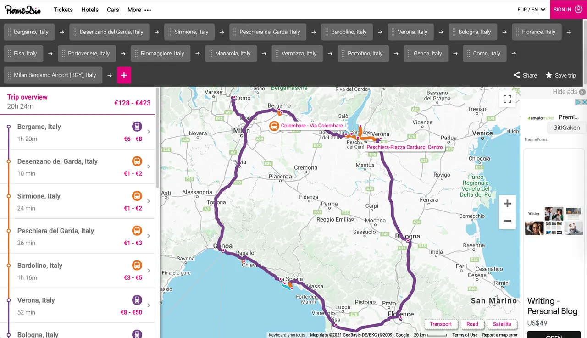Viewport: 587px width, 338px height.
Task: Expand the Bardolino, Italy leg chevron
Action: tap(149, 271)
